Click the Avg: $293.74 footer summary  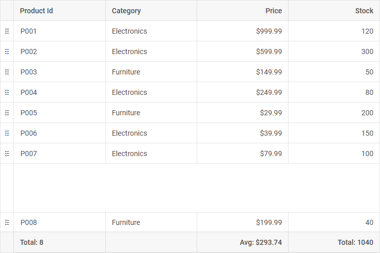coord(260,243)
